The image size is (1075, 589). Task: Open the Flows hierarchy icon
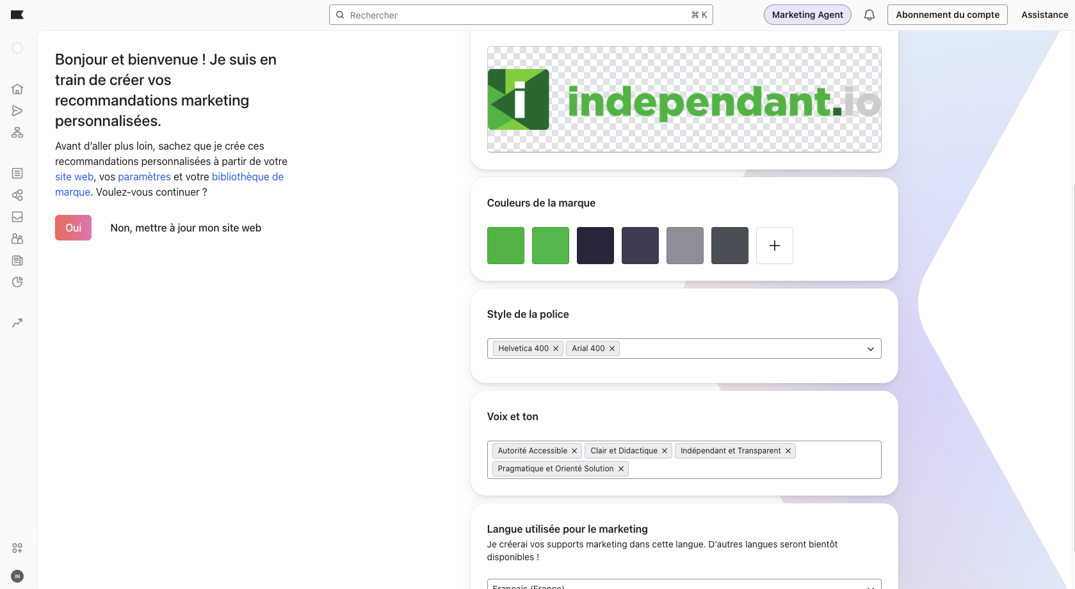(17, 132)
